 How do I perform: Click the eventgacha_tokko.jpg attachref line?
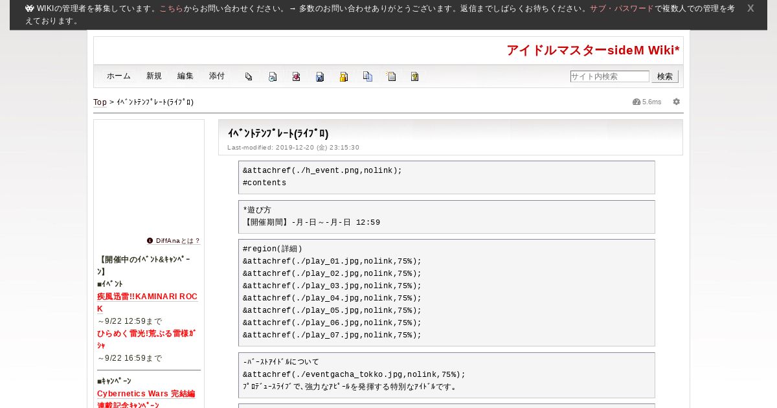354,374
